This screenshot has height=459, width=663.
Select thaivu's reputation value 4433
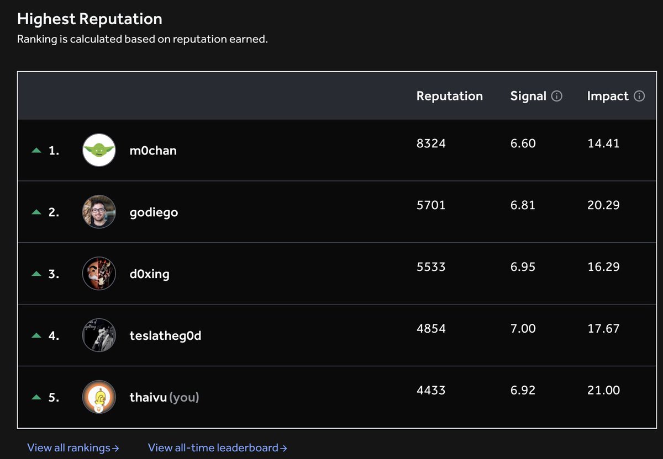(x=431, y=391)
